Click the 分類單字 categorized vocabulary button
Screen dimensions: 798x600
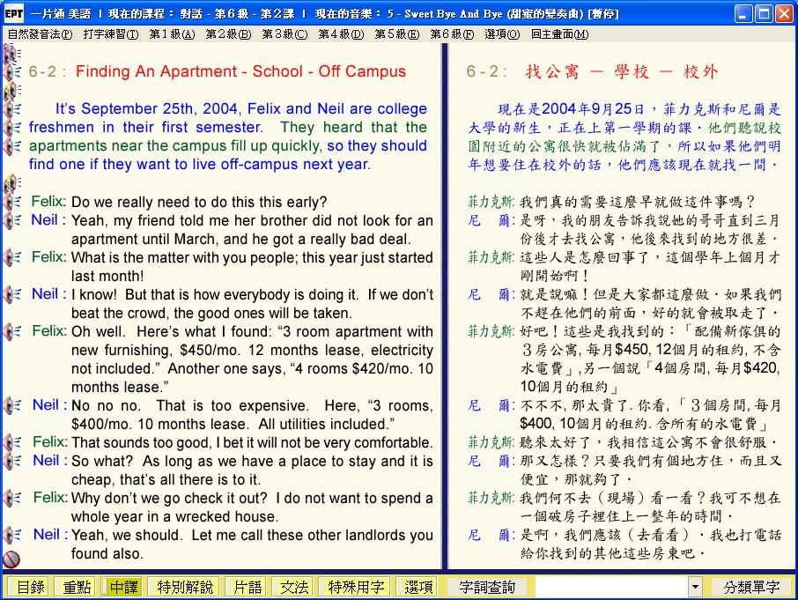751,587
